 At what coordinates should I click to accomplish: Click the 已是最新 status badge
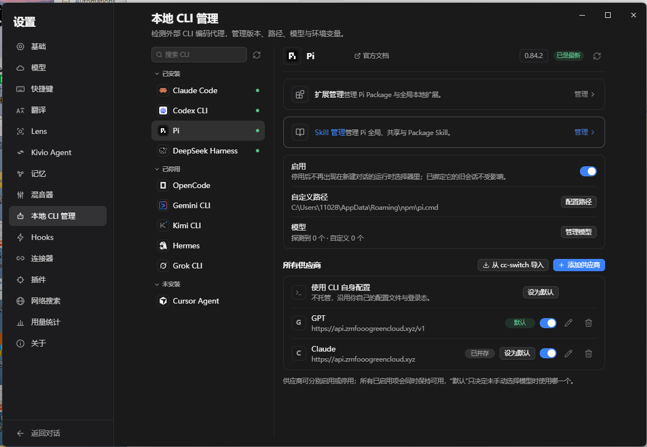(569, 56)
